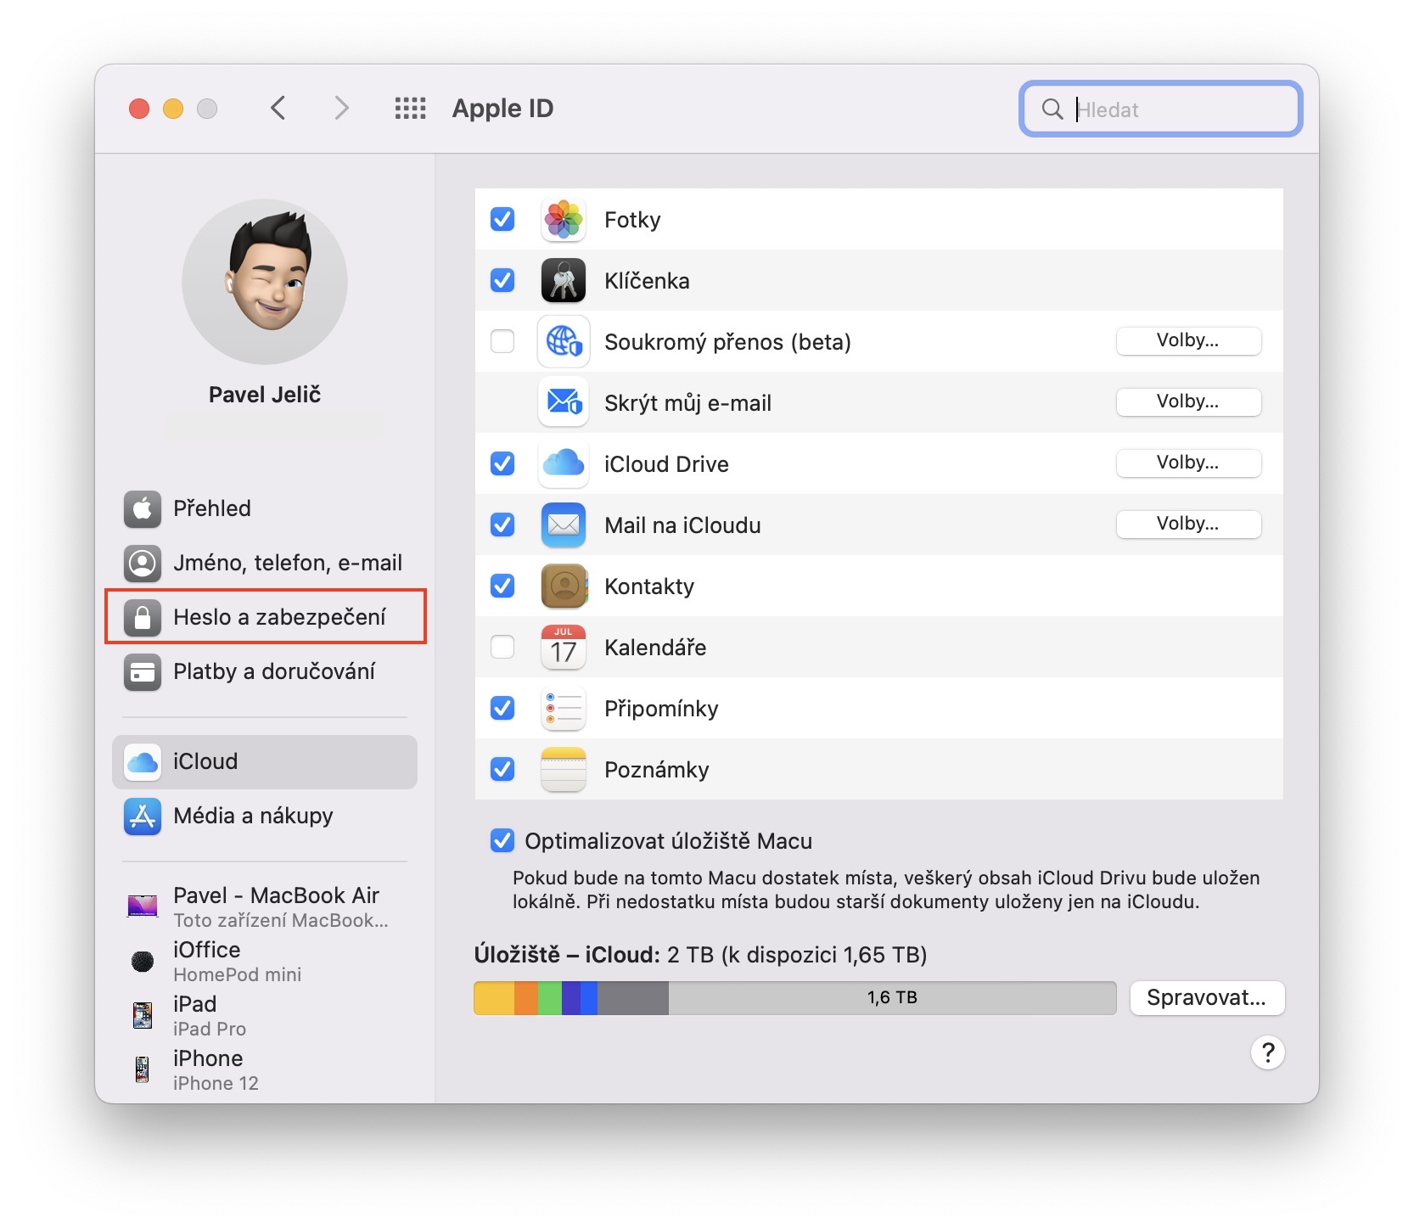
Task: Enable Soukromý přenos (beta) checkbox
Action: 502,342
